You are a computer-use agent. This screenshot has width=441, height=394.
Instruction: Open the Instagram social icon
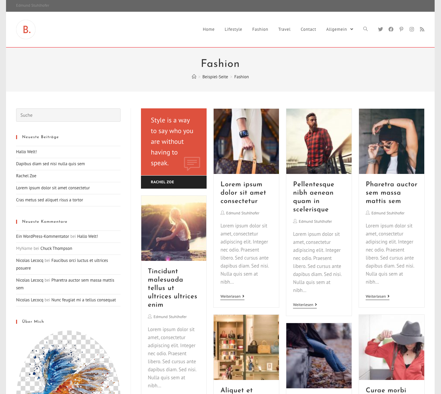pyautogui.click(x=412, y=29)
